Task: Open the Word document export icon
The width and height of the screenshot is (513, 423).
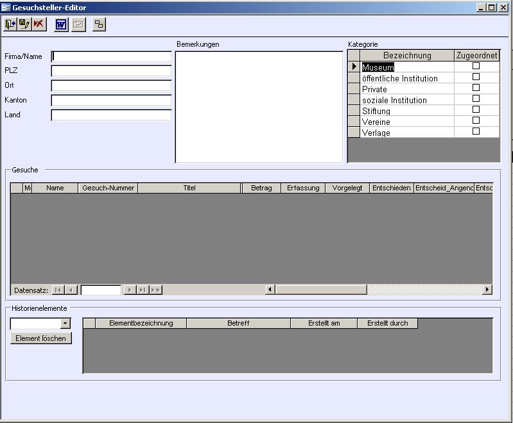Action: (x=61, y=24)
